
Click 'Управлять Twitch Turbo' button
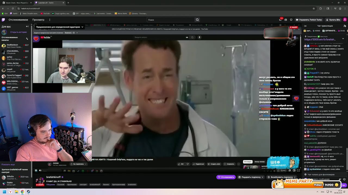click(x=309, y=20)
